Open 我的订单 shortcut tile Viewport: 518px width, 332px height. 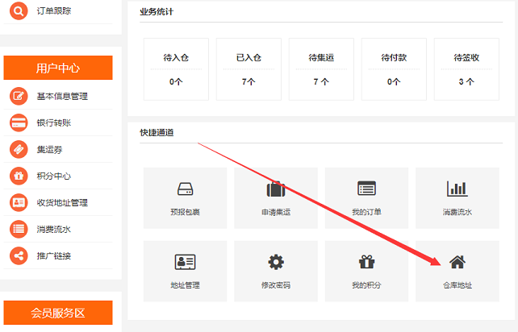[366, 197]
